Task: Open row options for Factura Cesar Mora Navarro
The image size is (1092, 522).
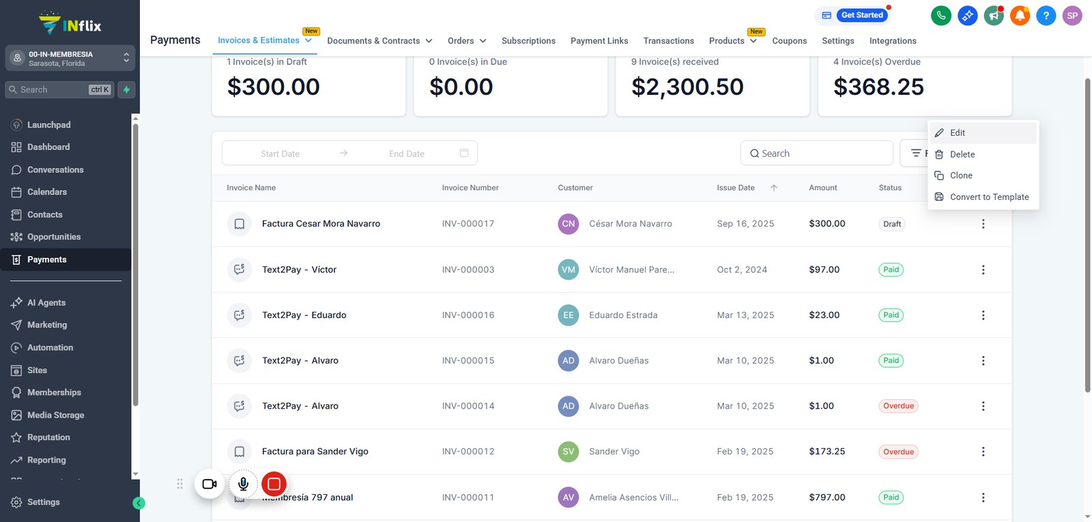Action: click(983, 224)
